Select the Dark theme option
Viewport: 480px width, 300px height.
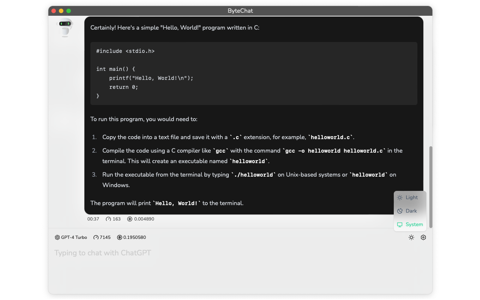pos(410,211)
